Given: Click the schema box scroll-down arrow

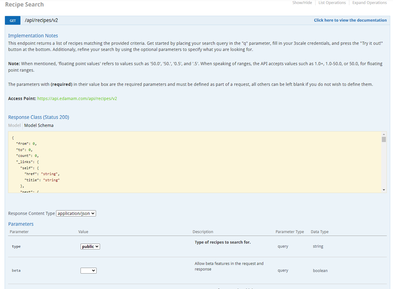Looking at the screenshot, I should click(x=384, y=190).
